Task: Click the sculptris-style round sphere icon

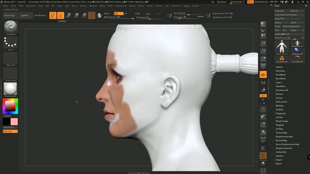Action: tap(99, 15)
